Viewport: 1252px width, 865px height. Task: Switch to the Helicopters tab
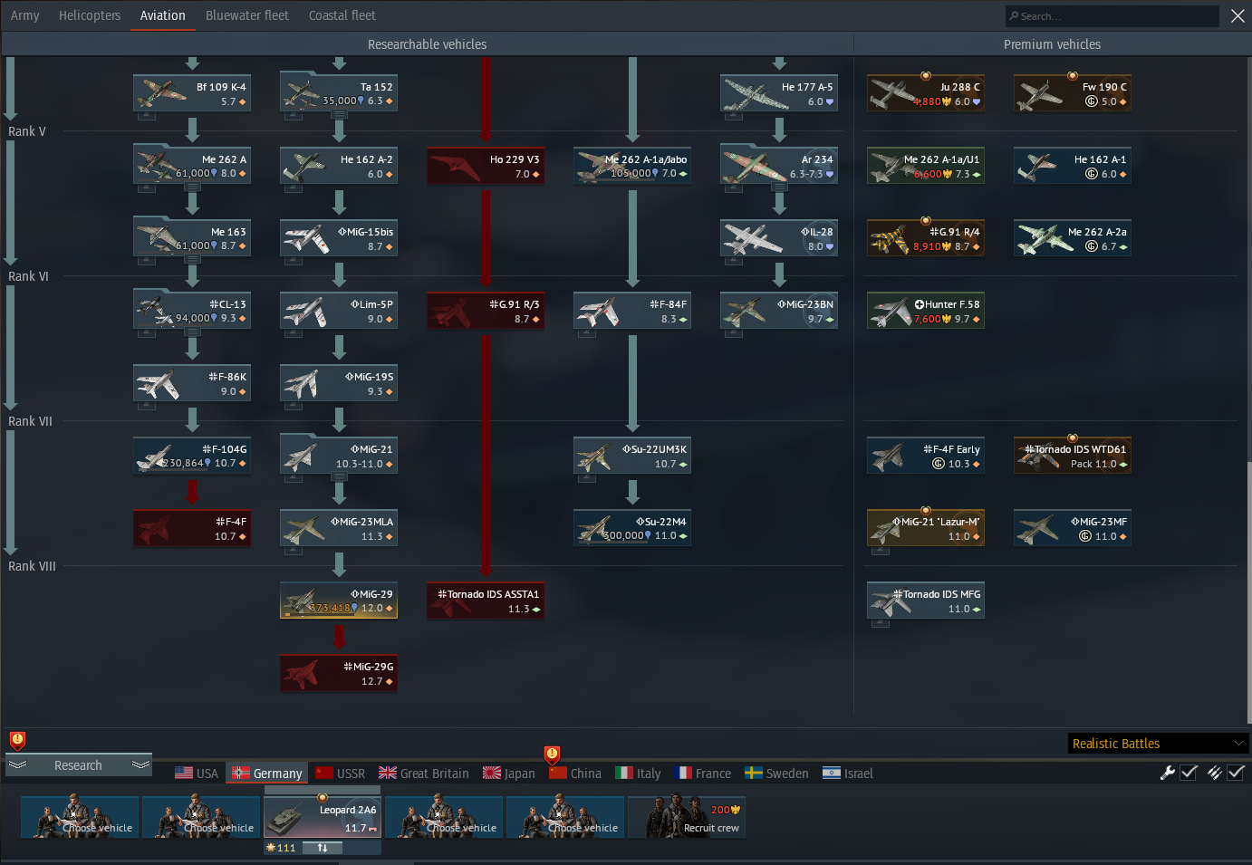tap(90, 15)
